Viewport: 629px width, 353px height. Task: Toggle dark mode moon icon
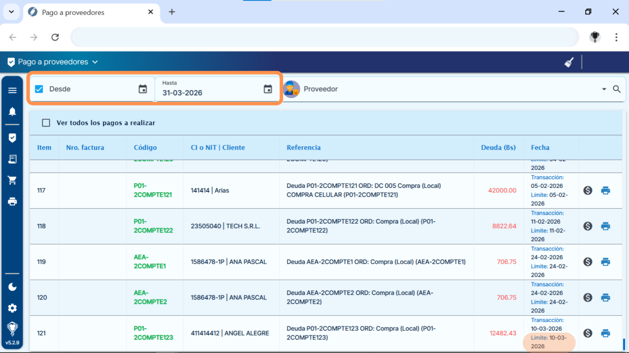point(13,287)
